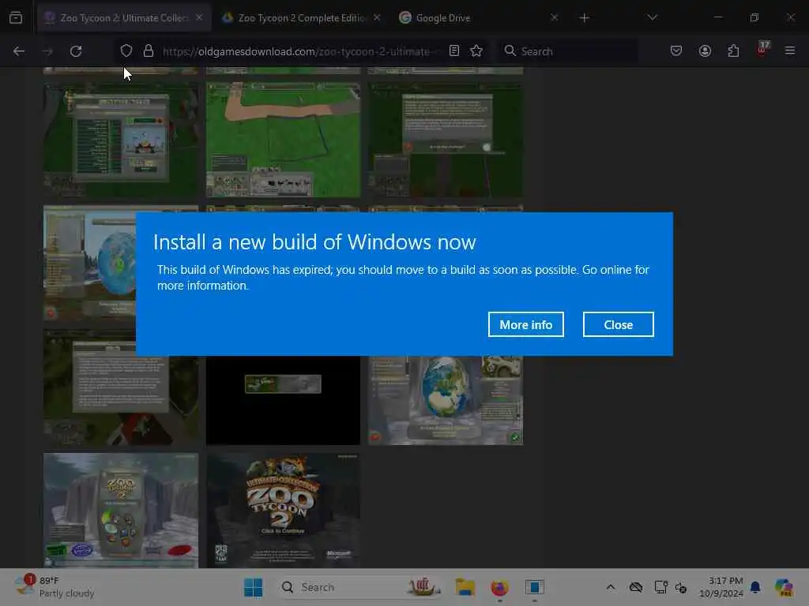
Task: Open the network status tray icon
Action: tap(681, 587)
